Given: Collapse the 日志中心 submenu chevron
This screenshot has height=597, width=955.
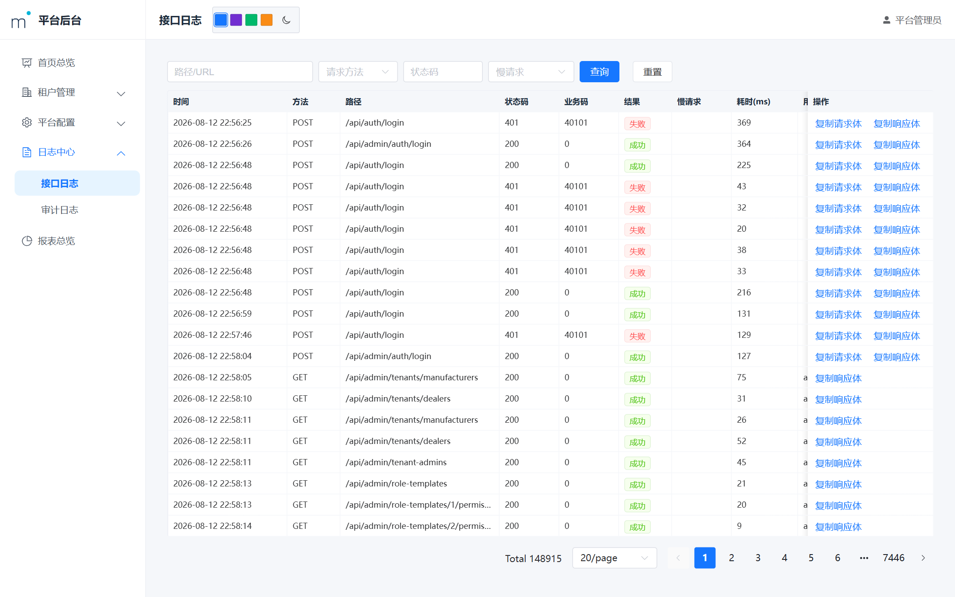Looking at the screenshot, I should click(121, 153).
